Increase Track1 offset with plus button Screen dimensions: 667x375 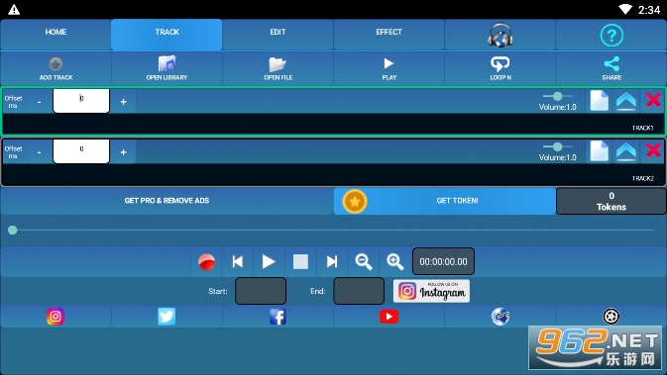click(x=123, y=102)
